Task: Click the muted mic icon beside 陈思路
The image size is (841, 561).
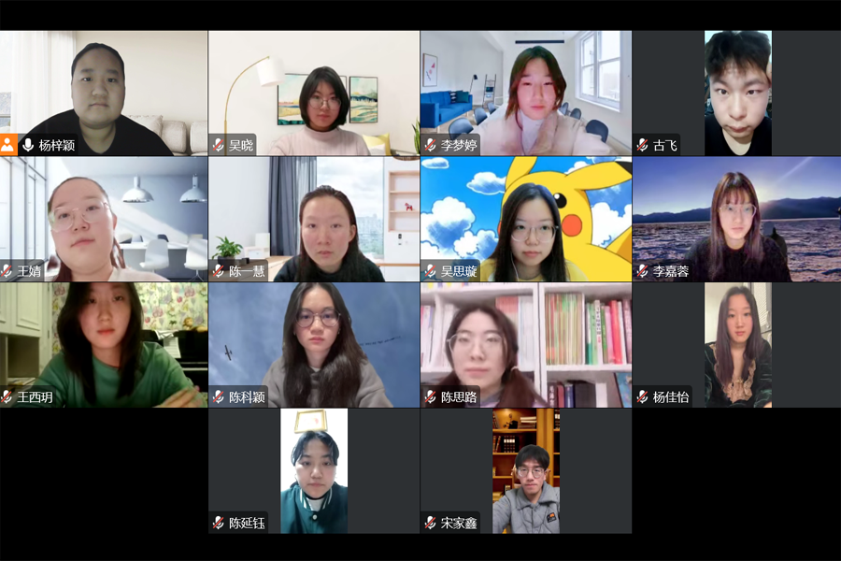Action: coord(430,397)
